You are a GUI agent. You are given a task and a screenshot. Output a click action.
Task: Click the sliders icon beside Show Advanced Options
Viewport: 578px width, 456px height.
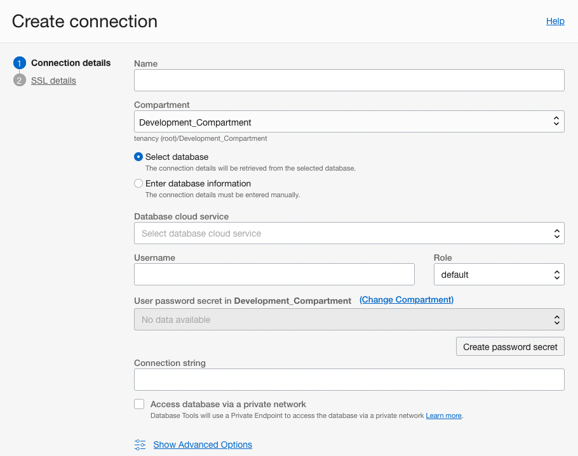[140, 445]
